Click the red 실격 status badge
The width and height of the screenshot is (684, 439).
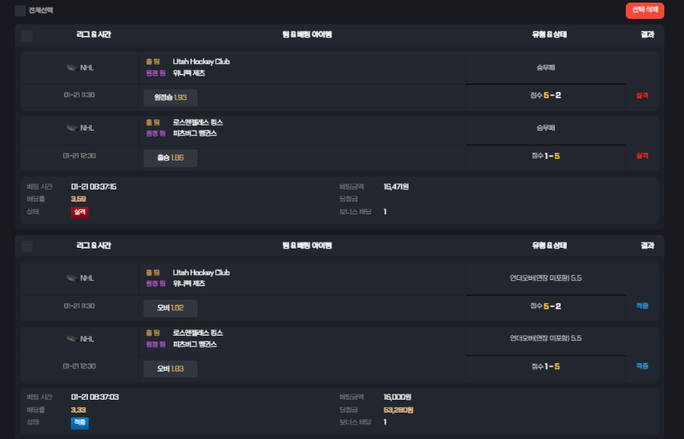coord(80,212)
